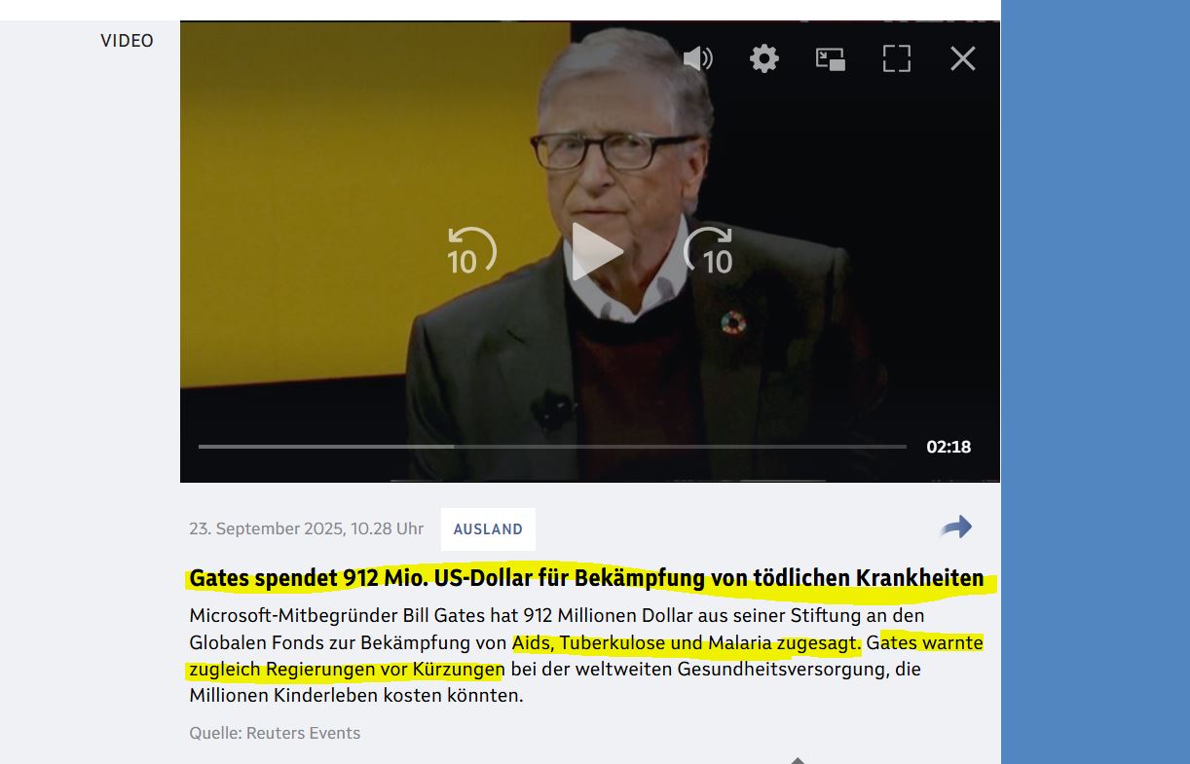
Task: Seek along the video progress bar
Action: click(x=552, y=447)
